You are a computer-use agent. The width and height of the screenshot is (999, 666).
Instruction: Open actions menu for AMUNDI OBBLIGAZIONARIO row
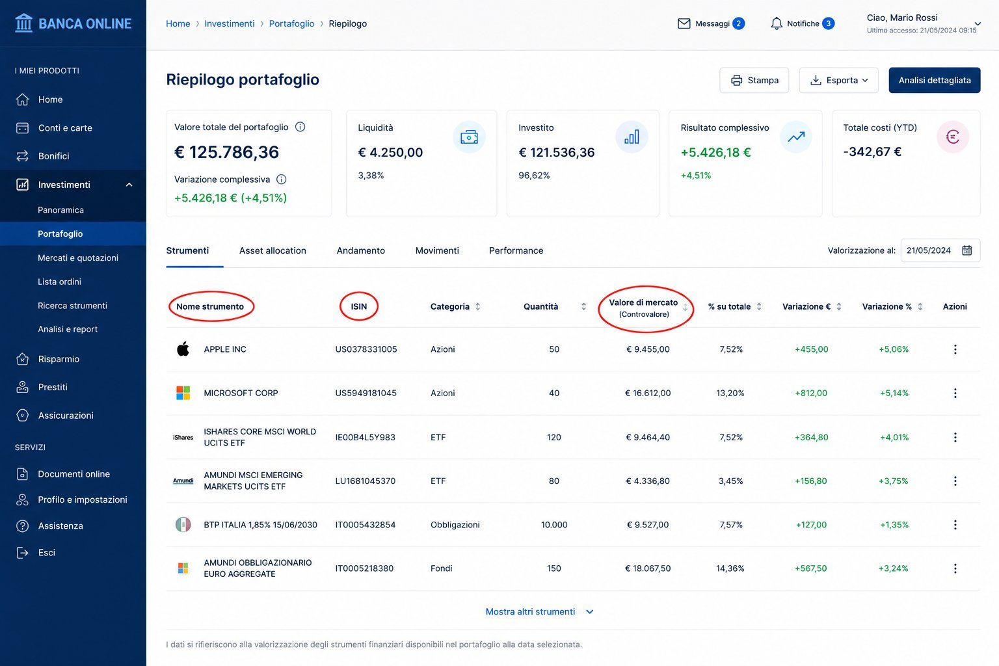[955, 568]
